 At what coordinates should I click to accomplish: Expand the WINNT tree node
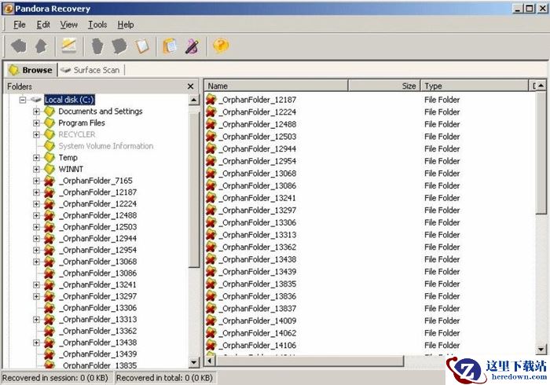tap(36, 170)
